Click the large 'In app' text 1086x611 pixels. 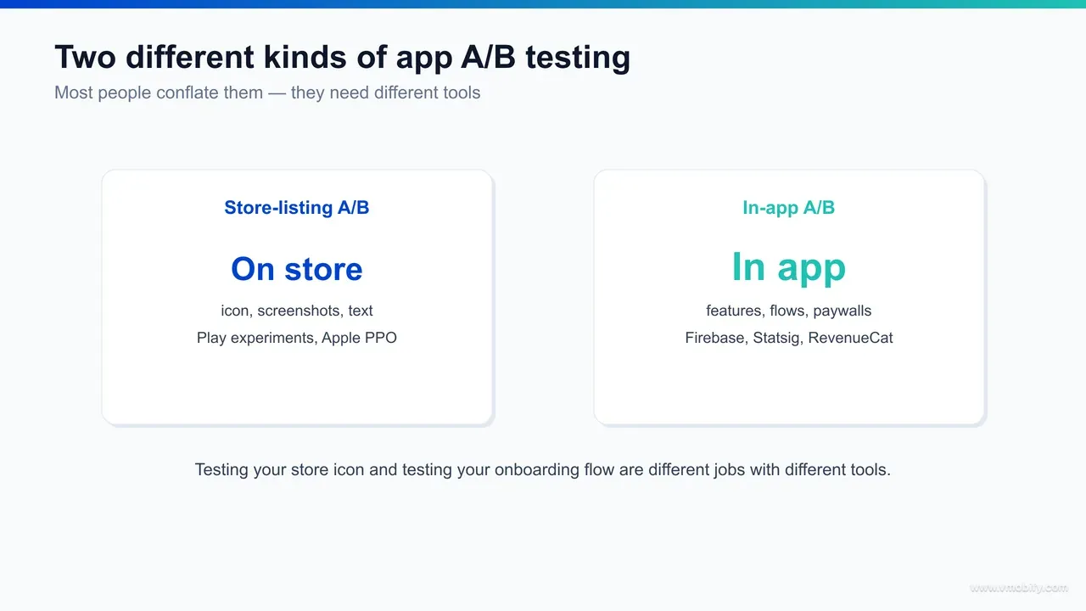789,267
